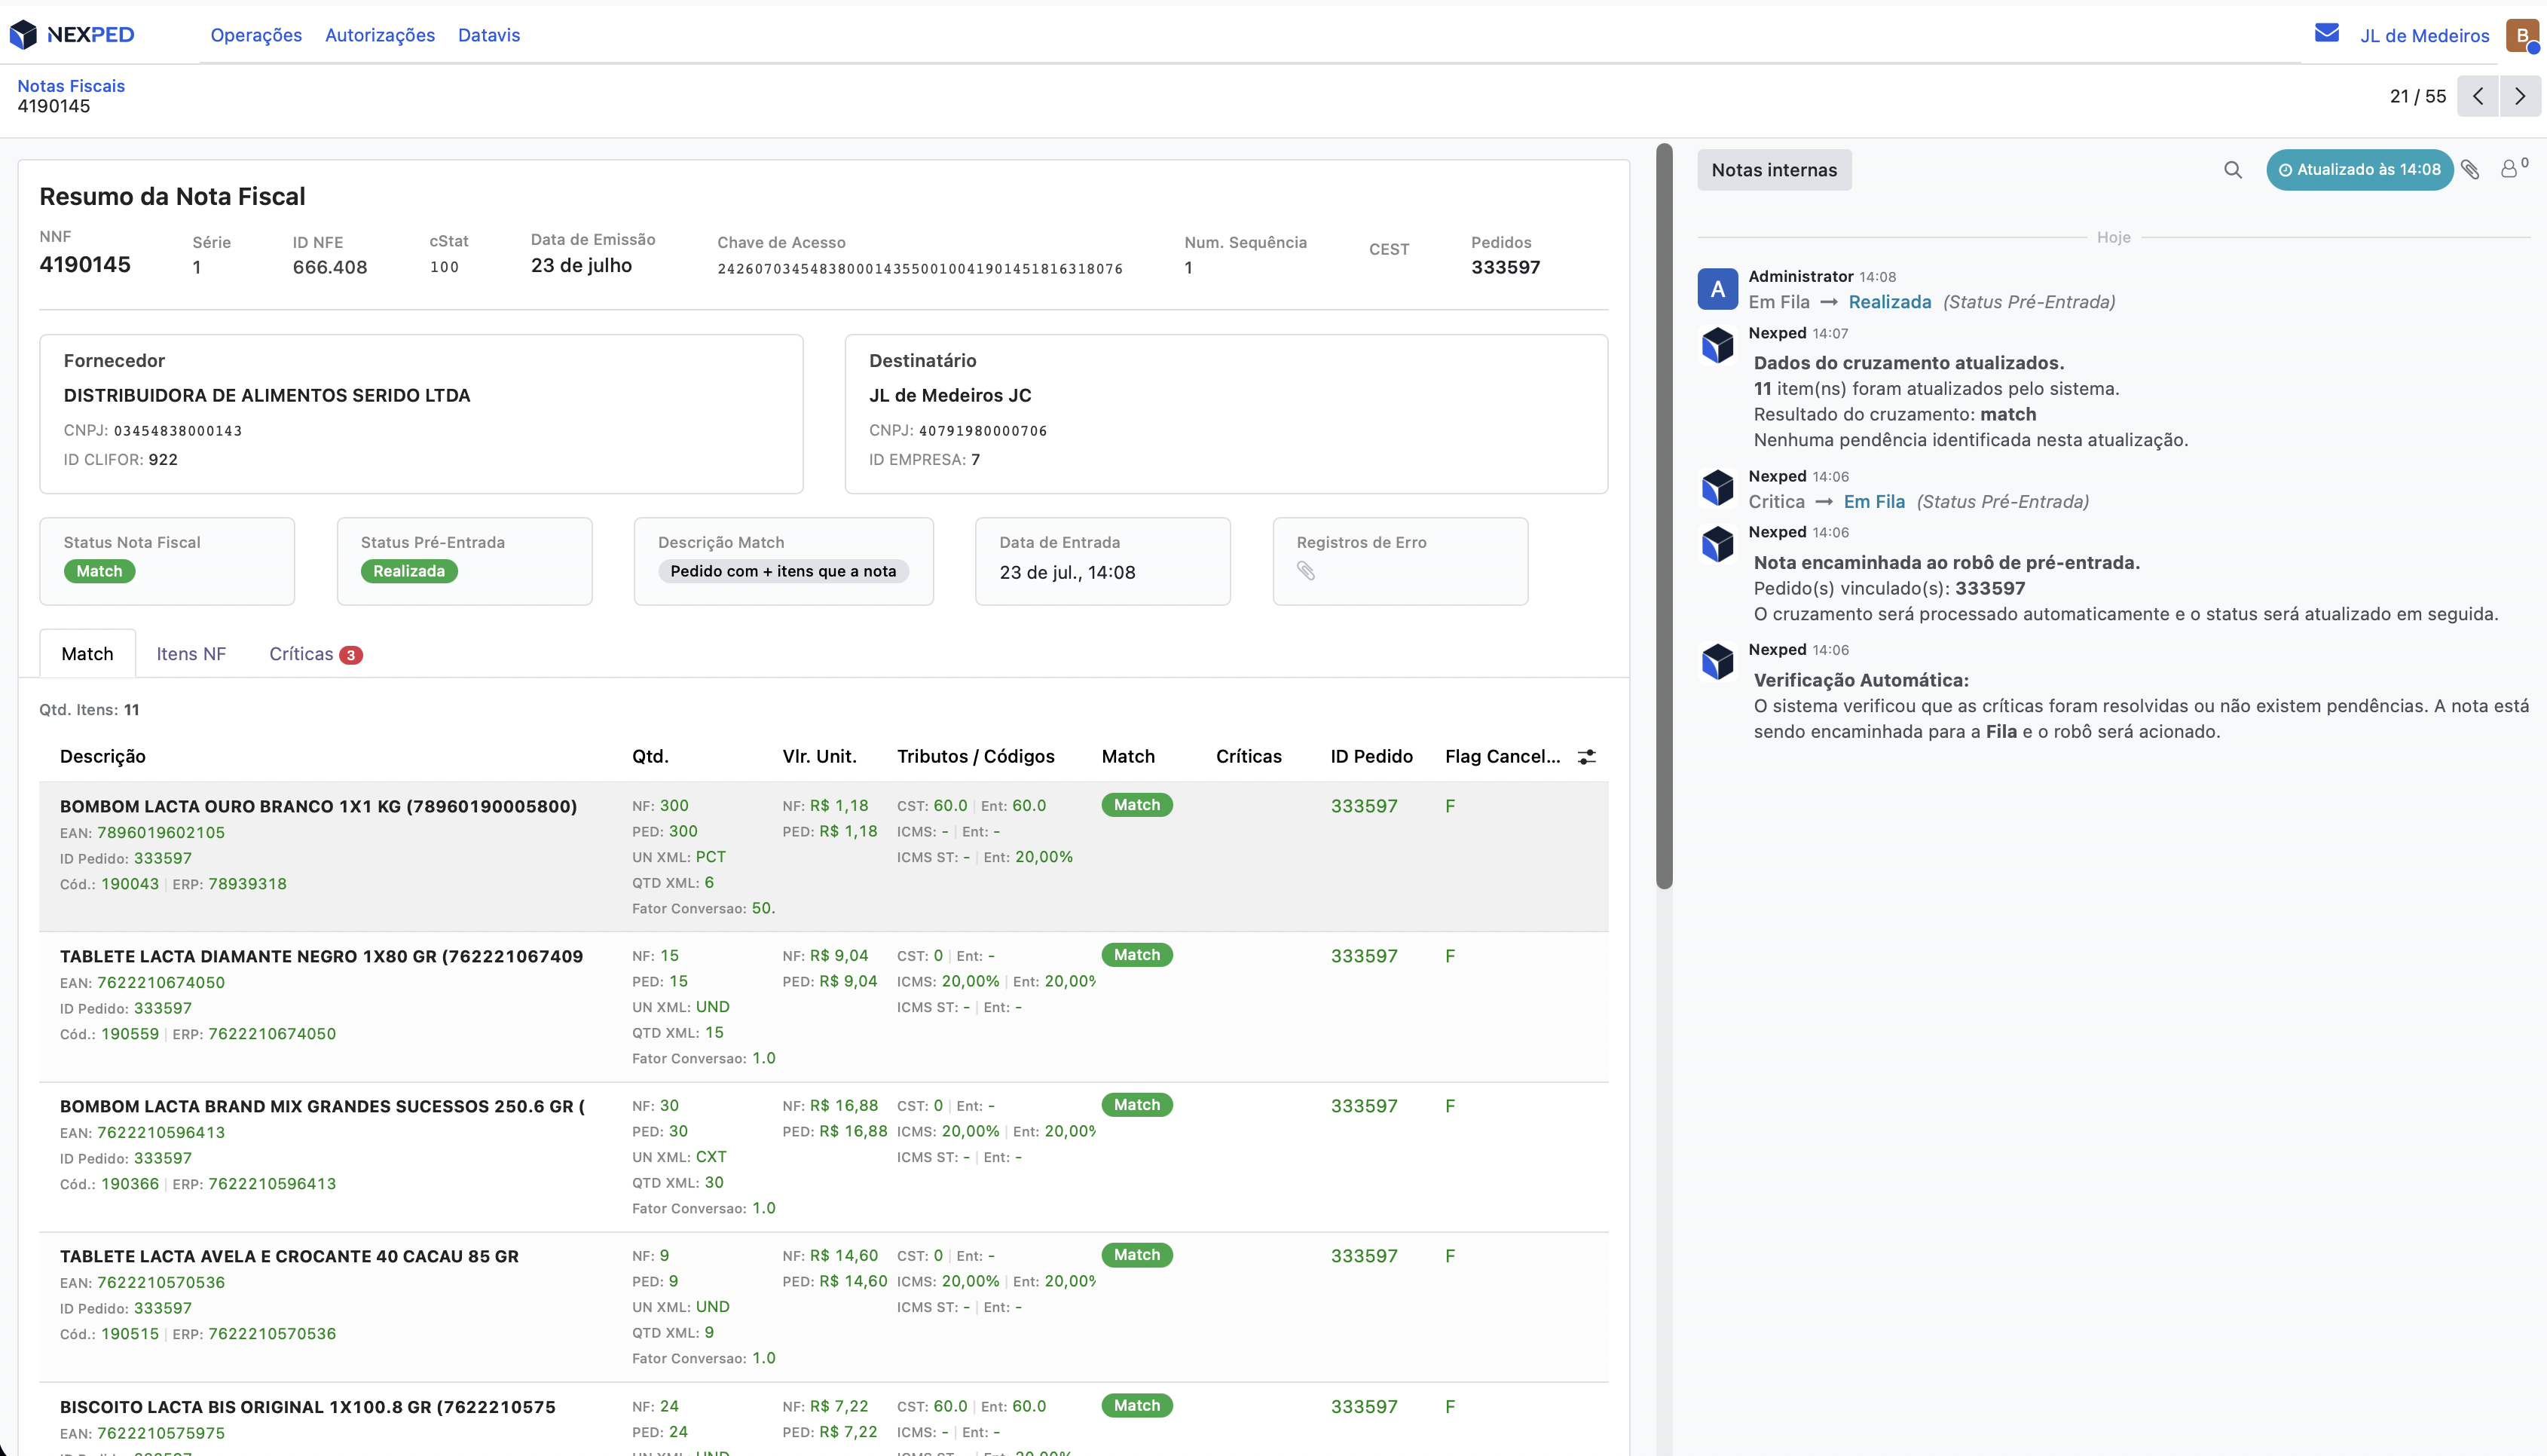Go to previous record arrow
The height and width of the screenshot is (1456, 2547).
[2478, 96]
